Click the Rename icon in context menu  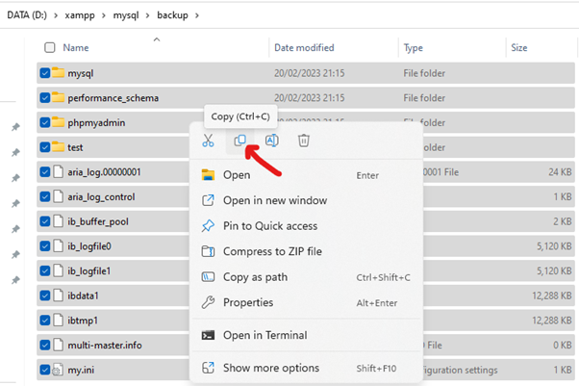271,141
